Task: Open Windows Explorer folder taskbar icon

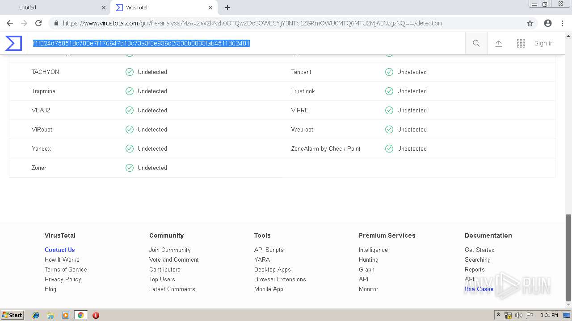Action: pos(50,315)
